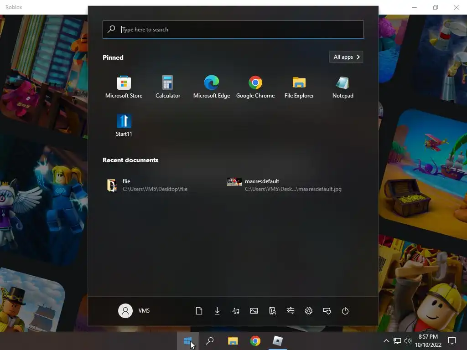
Task: Click the search magnifier inside search box
Action: click(111, 29)
